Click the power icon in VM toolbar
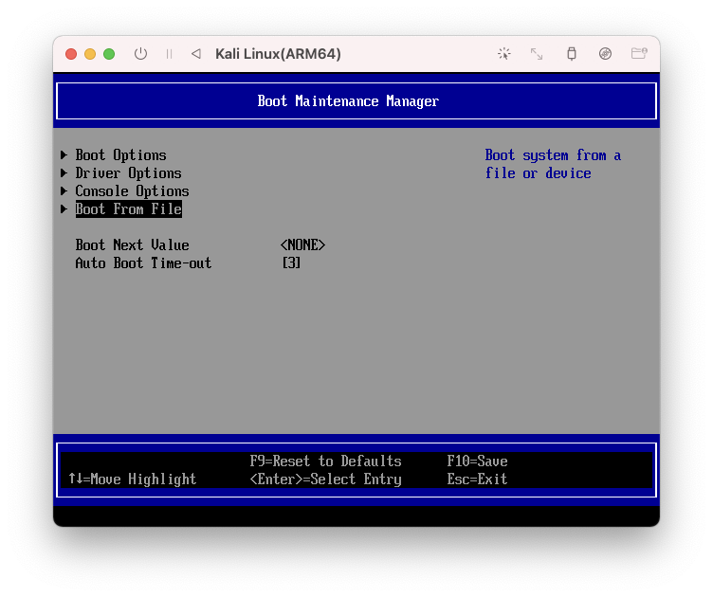 140,54
